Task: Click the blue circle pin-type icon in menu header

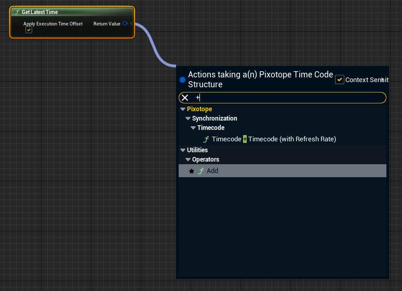Action: pyautogui.click(x=182, y=80)
